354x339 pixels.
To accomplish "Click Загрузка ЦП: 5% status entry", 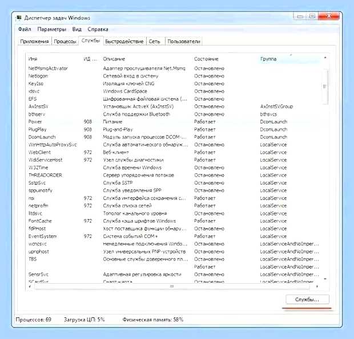I will coord(84,320).
